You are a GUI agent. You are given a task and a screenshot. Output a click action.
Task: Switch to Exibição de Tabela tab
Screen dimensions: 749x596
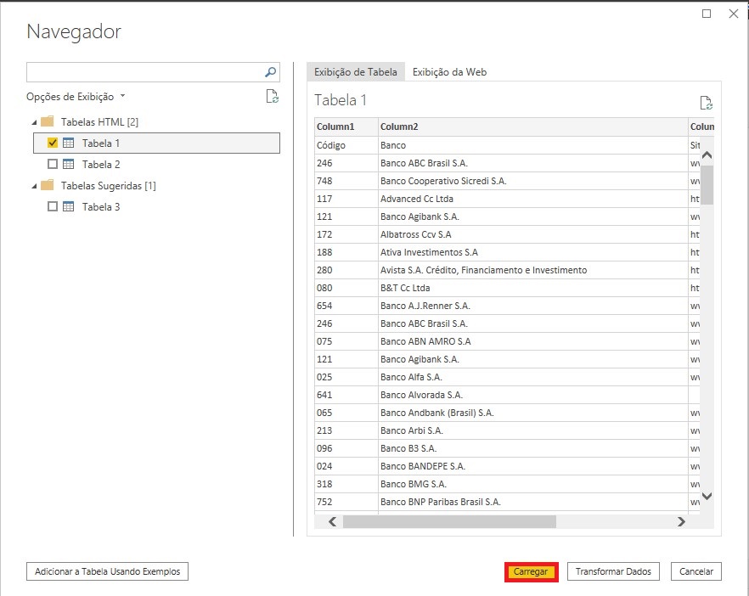click(355, 72)
